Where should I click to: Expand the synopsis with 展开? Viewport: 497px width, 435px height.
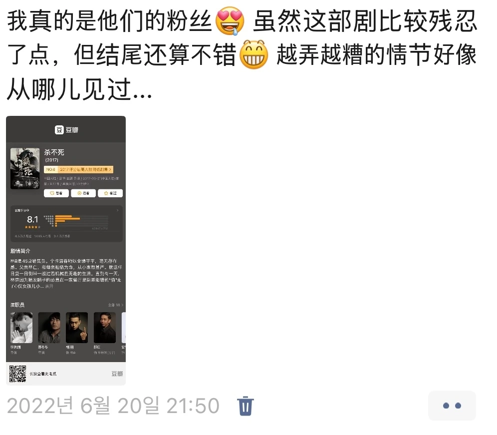point(49,286)
